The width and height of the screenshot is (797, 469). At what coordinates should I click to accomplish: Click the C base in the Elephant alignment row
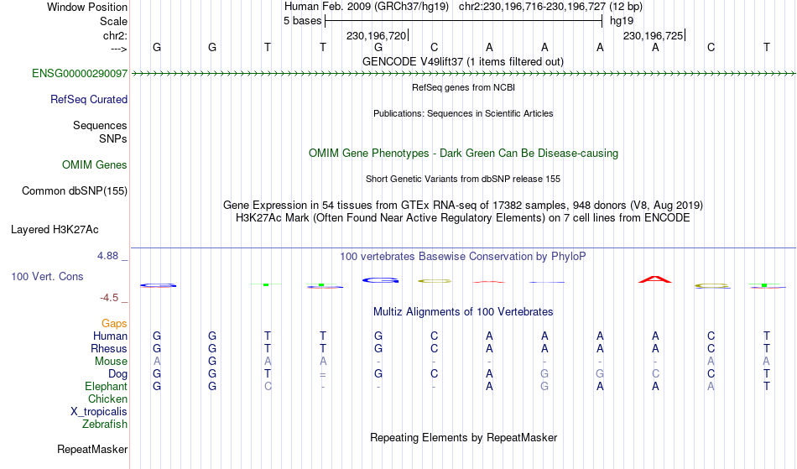click(268, 387)
